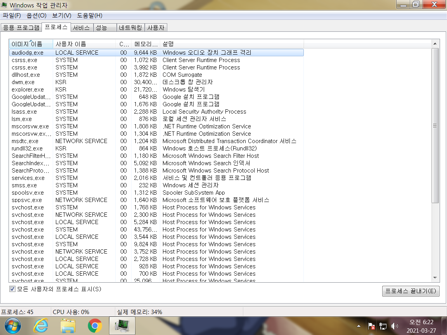Select explorer.exe process row
This screenshot has height=335, width=447.
pos(156,90)
